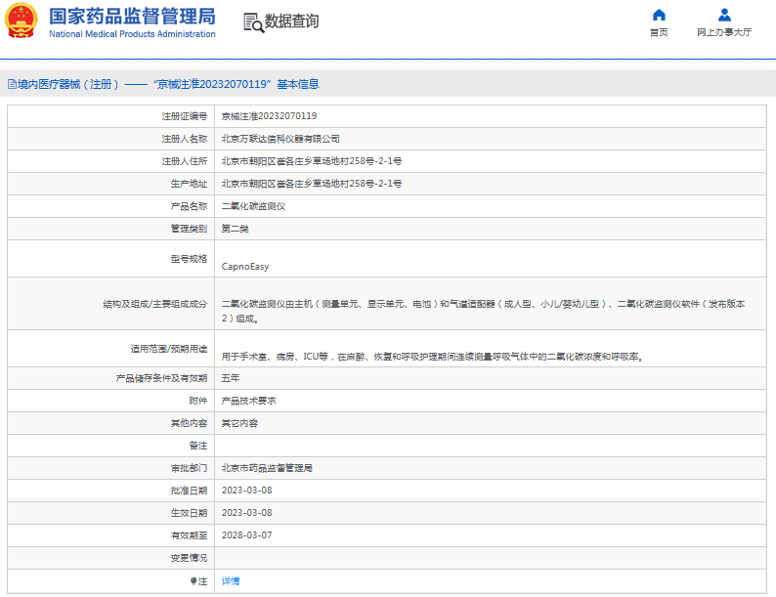Open the home page house icon
776x597 pixels.
(659, 15)
